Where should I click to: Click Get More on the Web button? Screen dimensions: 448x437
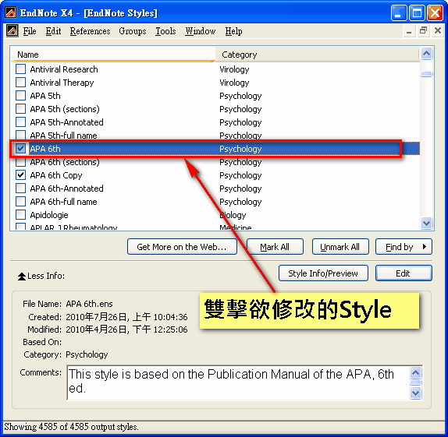point(182,247)
